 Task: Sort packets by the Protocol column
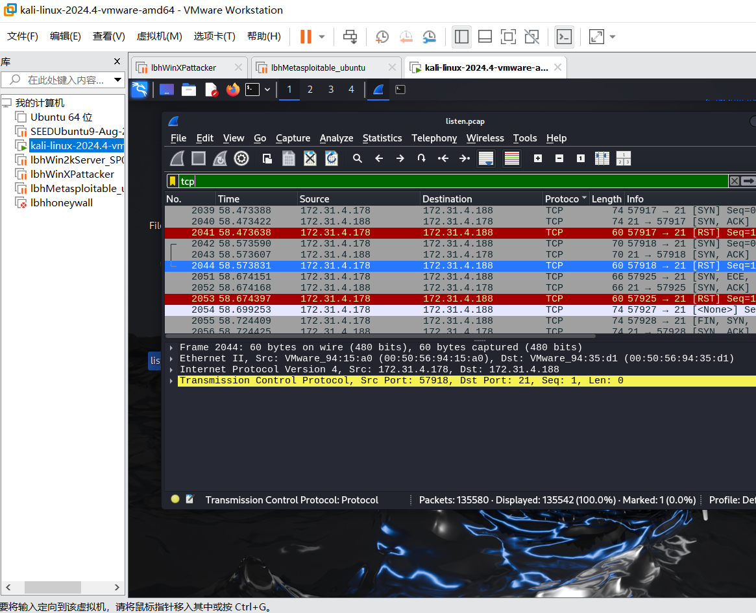tap(566, 199)
